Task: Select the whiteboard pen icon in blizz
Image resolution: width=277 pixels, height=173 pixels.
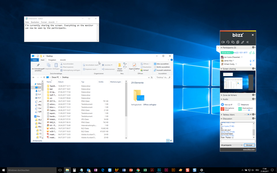Action: (x=242, y=42)
